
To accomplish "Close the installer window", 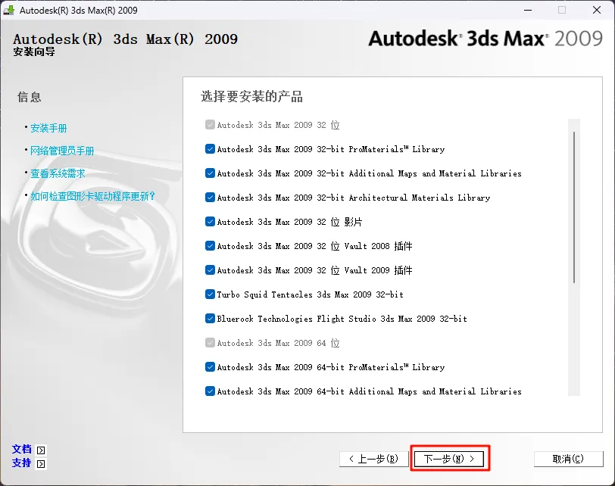I will click(597, 10).
